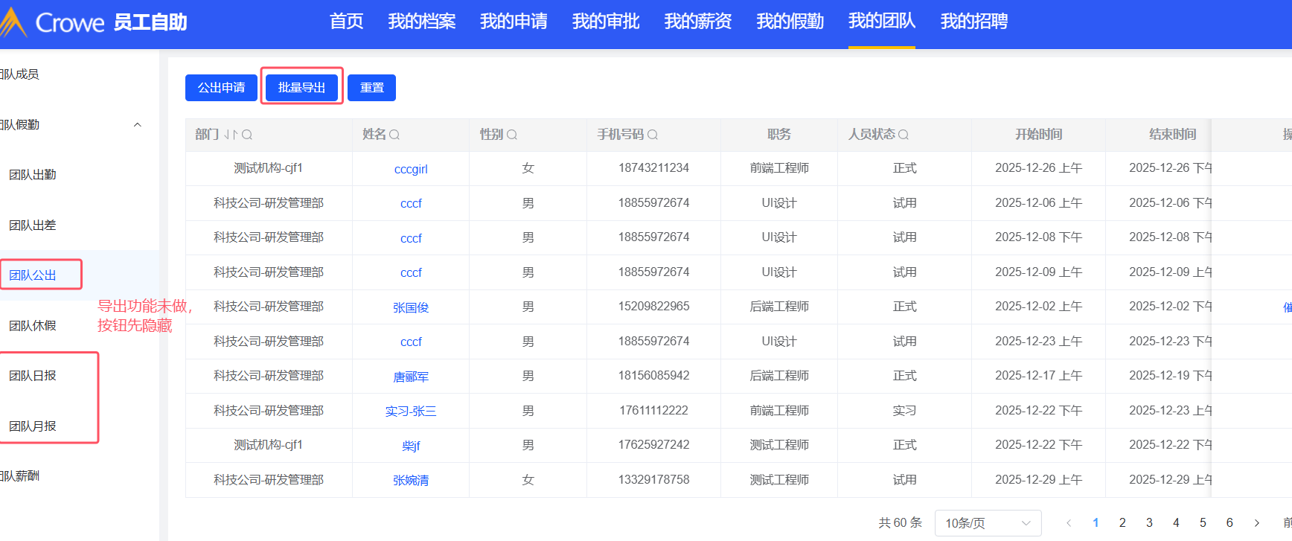Click the 公出申请 button
Screen dimensions: 1292x541
221,88
